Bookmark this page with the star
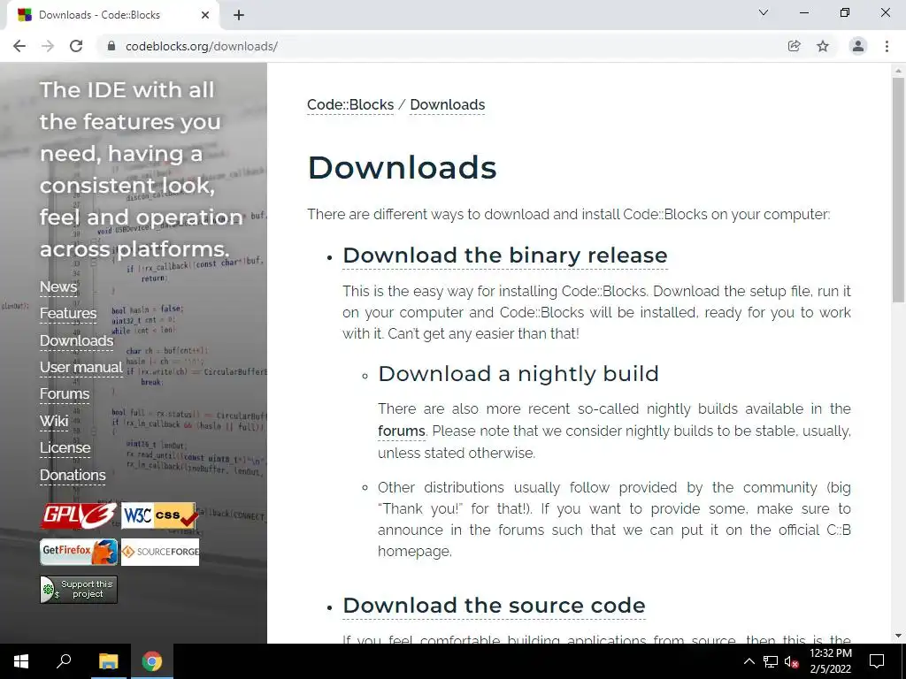Image resolution: width=906 pixels, height=679 pixels. 823,46
